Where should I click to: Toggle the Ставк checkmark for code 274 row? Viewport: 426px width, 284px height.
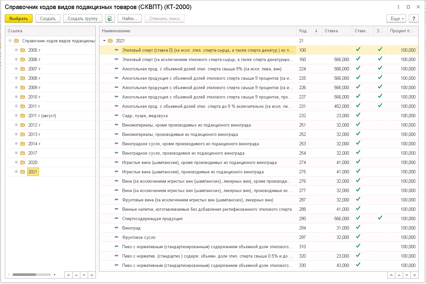[358, 162]
